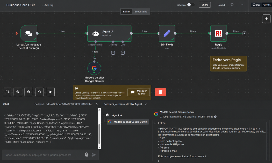The height and width of the screenshot is (163, 272).
Task: Click Add tag
Action: (48, 5)
